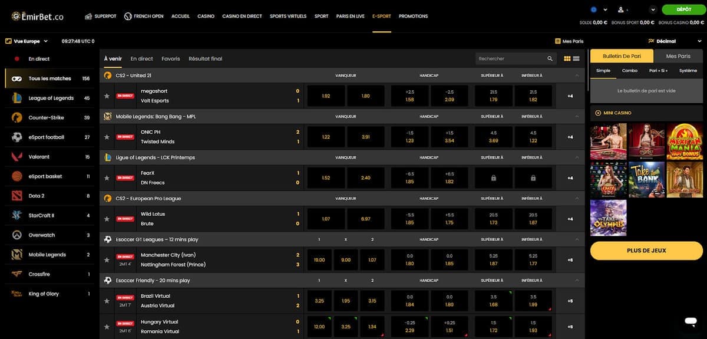Pick odds 19.00 for Manchester City win
The width and height of the screenshot is (707, 339).
pos(319,260)
